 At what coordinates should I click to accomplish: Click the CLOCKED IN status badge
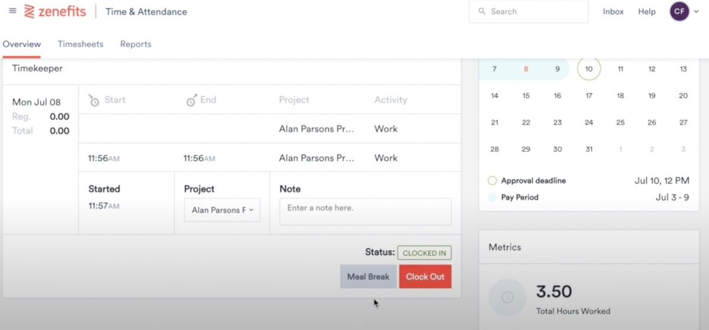(424, 253)
